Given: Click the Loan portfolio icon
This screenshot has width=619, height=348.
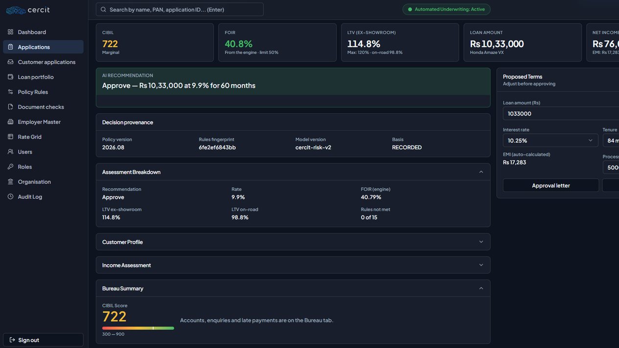Looking at the screenshot, I should tap(10, 77).
